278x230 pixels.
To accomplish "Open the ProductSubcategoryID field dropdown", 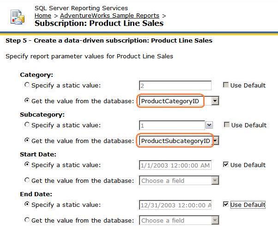I will (x=215, y=141).
